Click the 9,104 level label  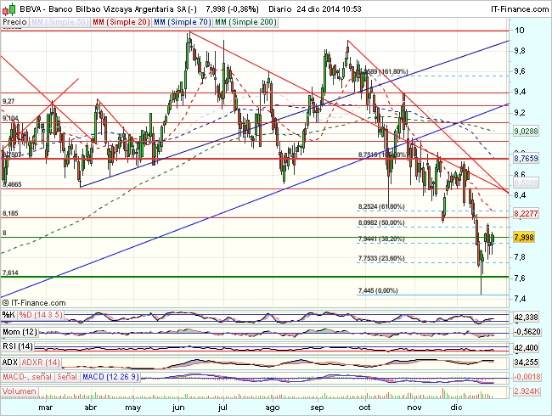10,118
